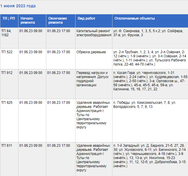Image resolution: width=188 pixels, height=176 pixels.
Task: Click addresses starting 'п. Победы: ул. Комсомольская'
Action: coord(145,105)
